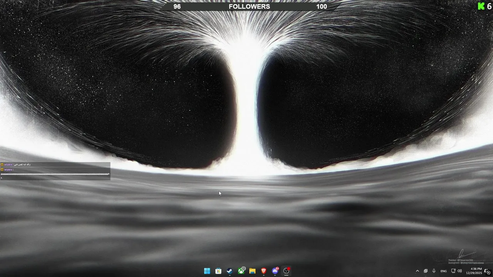Image resolution: width=493 pixels, height=277 pixels.
Task: Open the volume speaker tray icon
Action: pyautogui.click(x=459, y=271)
